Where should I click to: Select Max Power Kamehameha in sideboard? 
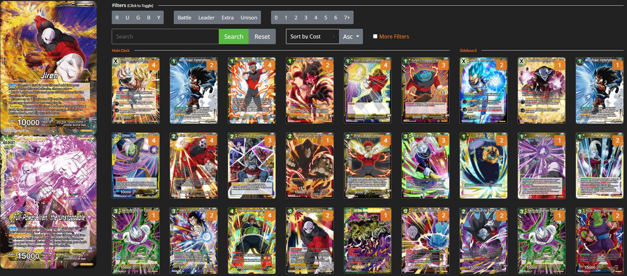pyautogui.click(x=599, y=90)
